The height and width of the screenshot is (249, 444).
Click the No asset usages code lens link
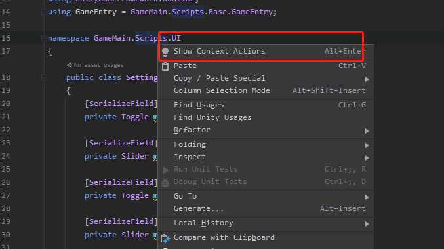[x=98, y=65]
